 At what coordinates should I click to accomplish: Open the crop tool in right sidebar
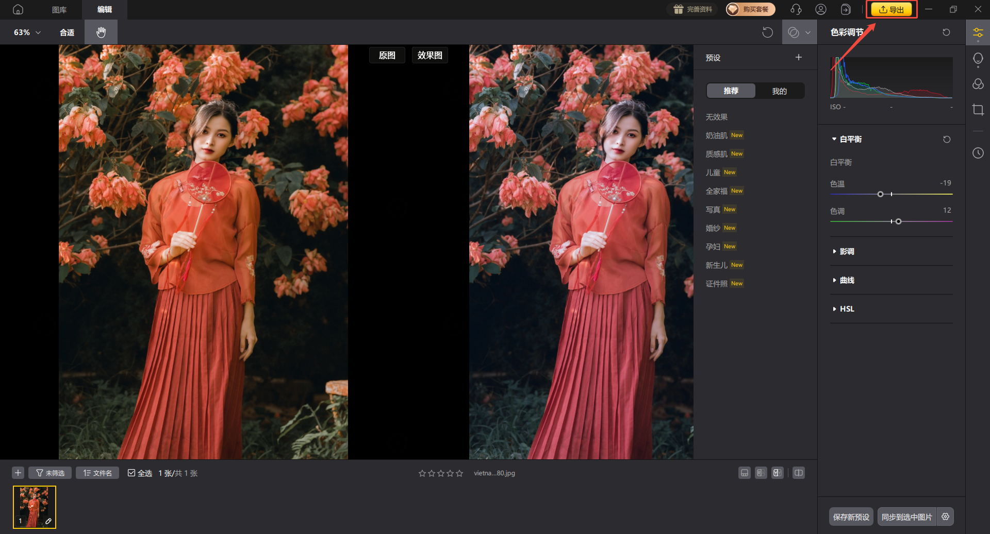978,110
